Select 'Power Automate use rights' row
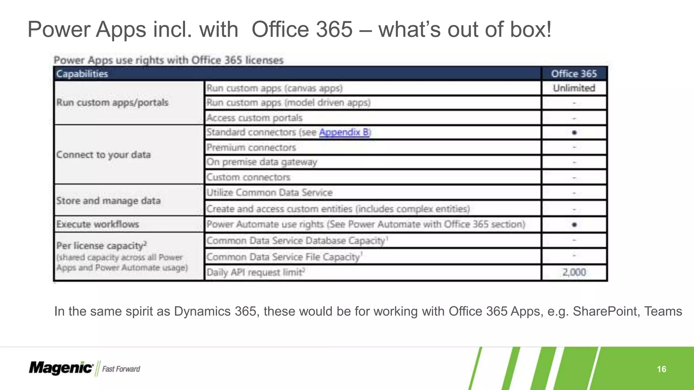694x390 pixels. click(x=373, y=224)
